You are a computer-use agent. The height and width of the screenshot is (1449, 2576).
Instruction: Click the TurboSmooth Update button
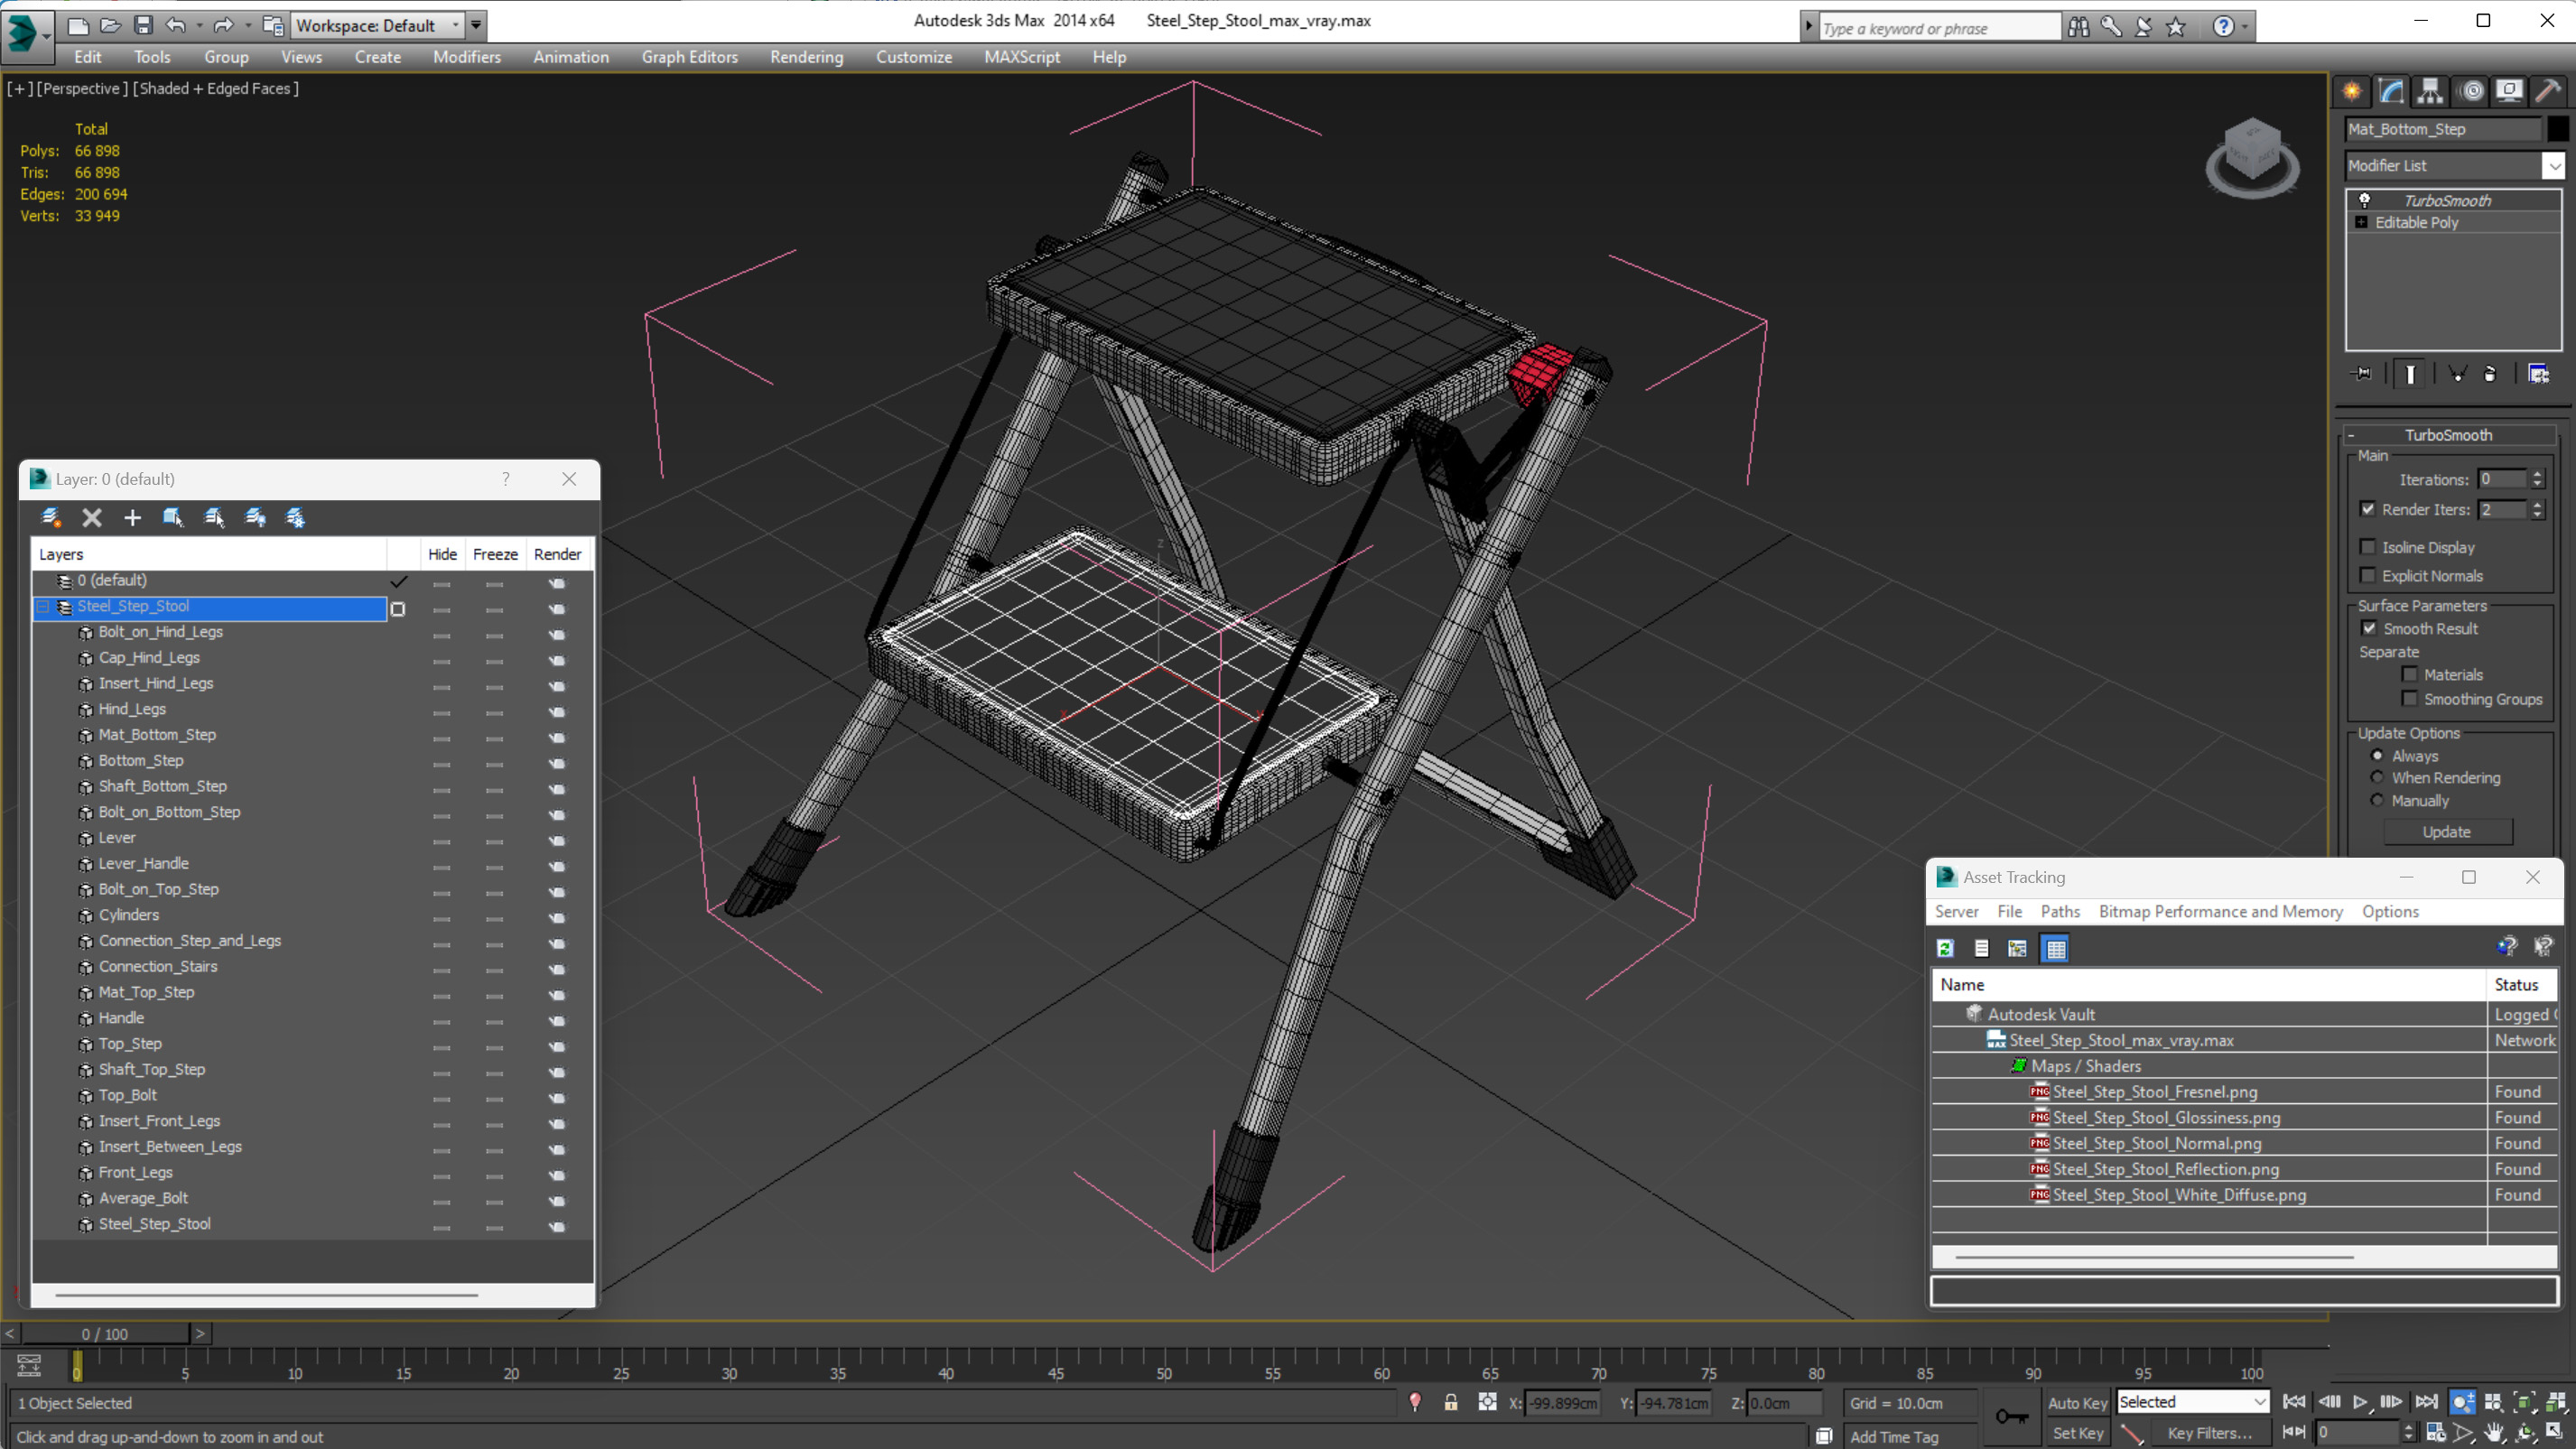click(2446, 832)
